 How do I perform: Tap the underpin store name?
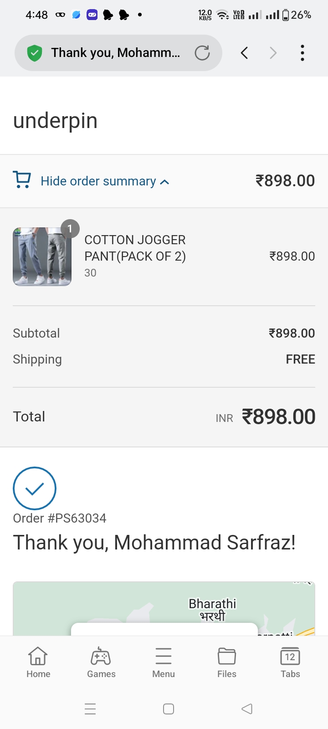point(56,121)
